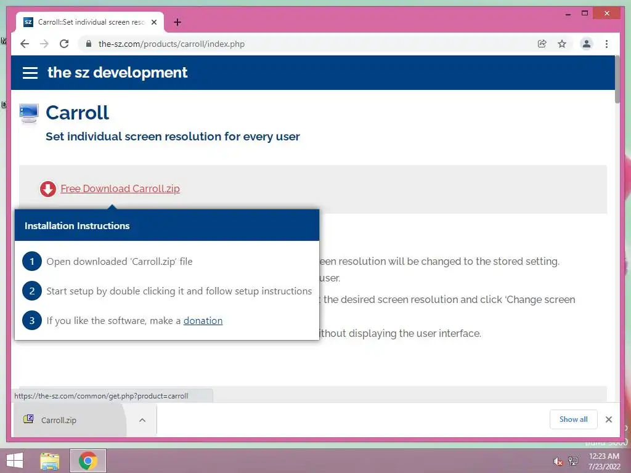Bookmark this page with the star
The width and height of the screenshot is (631, 473).
point(562,44)
